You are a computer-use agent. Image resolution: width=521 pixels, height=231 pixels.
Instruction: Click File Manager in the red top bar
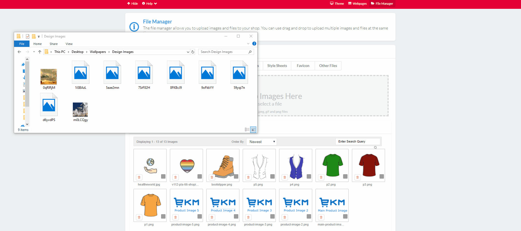pos(382,4)
